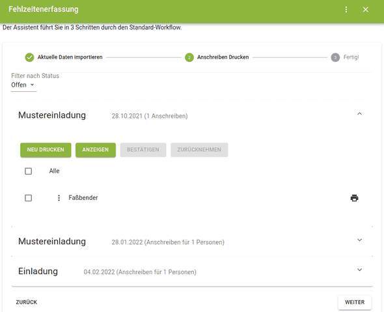This screenshot has width=384, height=312.
Task: Collapse the Mustereinladung 28.10.2021 section
Action: pyautogui.click(x=359, y=114)
